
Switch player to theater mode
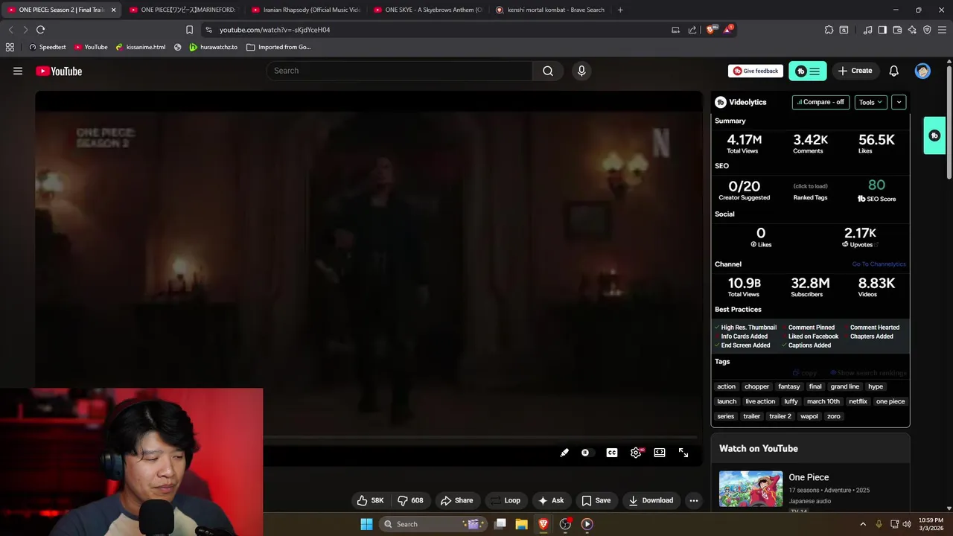660,453
